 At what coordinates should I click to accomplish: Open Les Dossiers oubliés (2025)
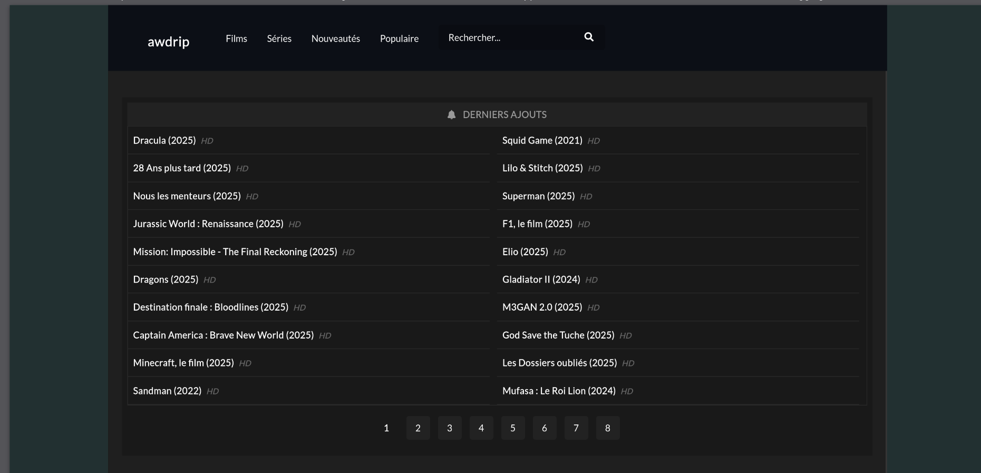click(560, 363)
